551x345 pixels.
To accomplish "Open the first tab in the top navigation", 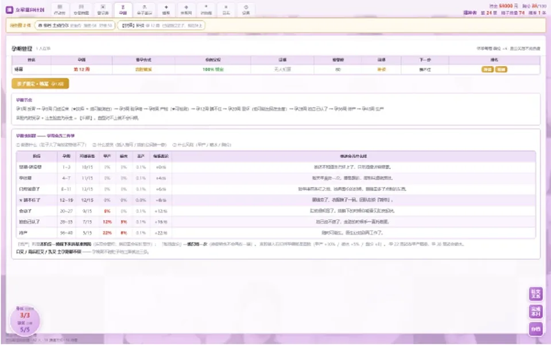I will coord(60,10).
